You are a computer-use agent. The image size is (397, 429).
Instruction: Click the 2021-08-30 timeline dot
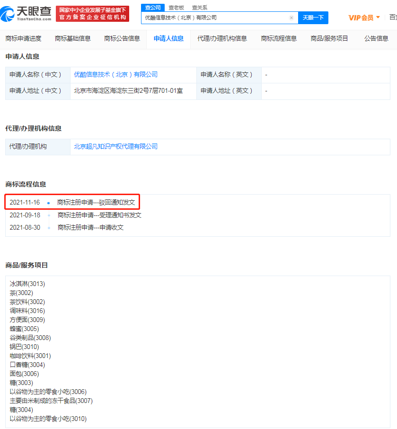tap(49, 228)
